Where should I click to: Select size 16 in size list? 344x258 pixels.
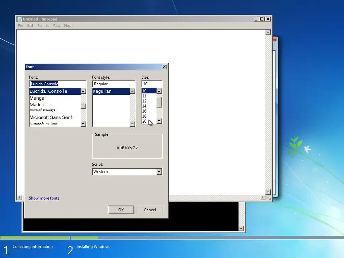click(x=149, y=111)
